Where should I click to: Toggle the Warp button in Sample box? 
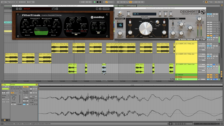(26, 87)
